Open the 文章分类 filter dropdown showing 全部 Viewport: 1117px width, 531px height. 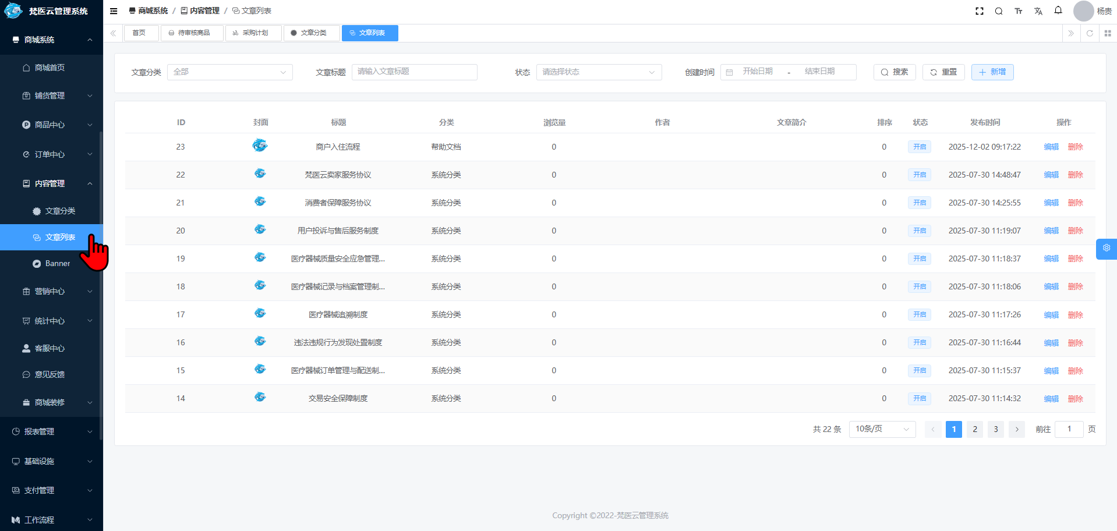(229, 72)
